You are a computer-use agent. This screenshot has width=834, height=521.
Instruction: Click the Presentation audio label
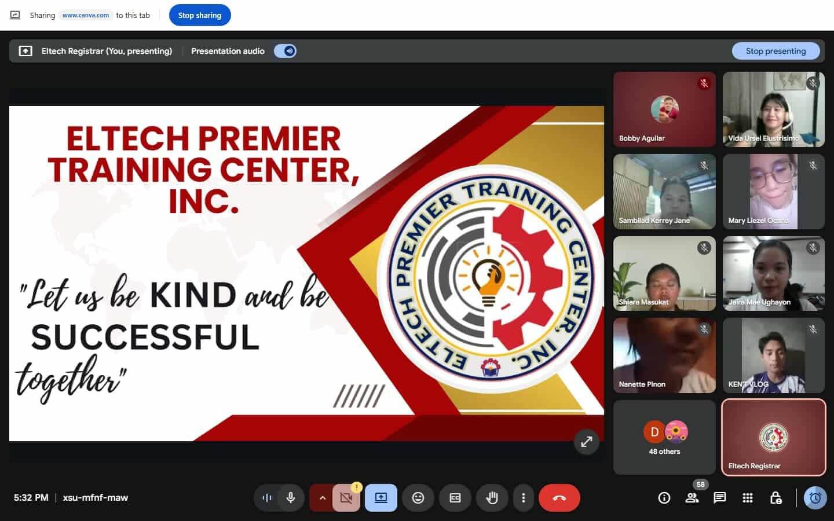pos(228,51)
